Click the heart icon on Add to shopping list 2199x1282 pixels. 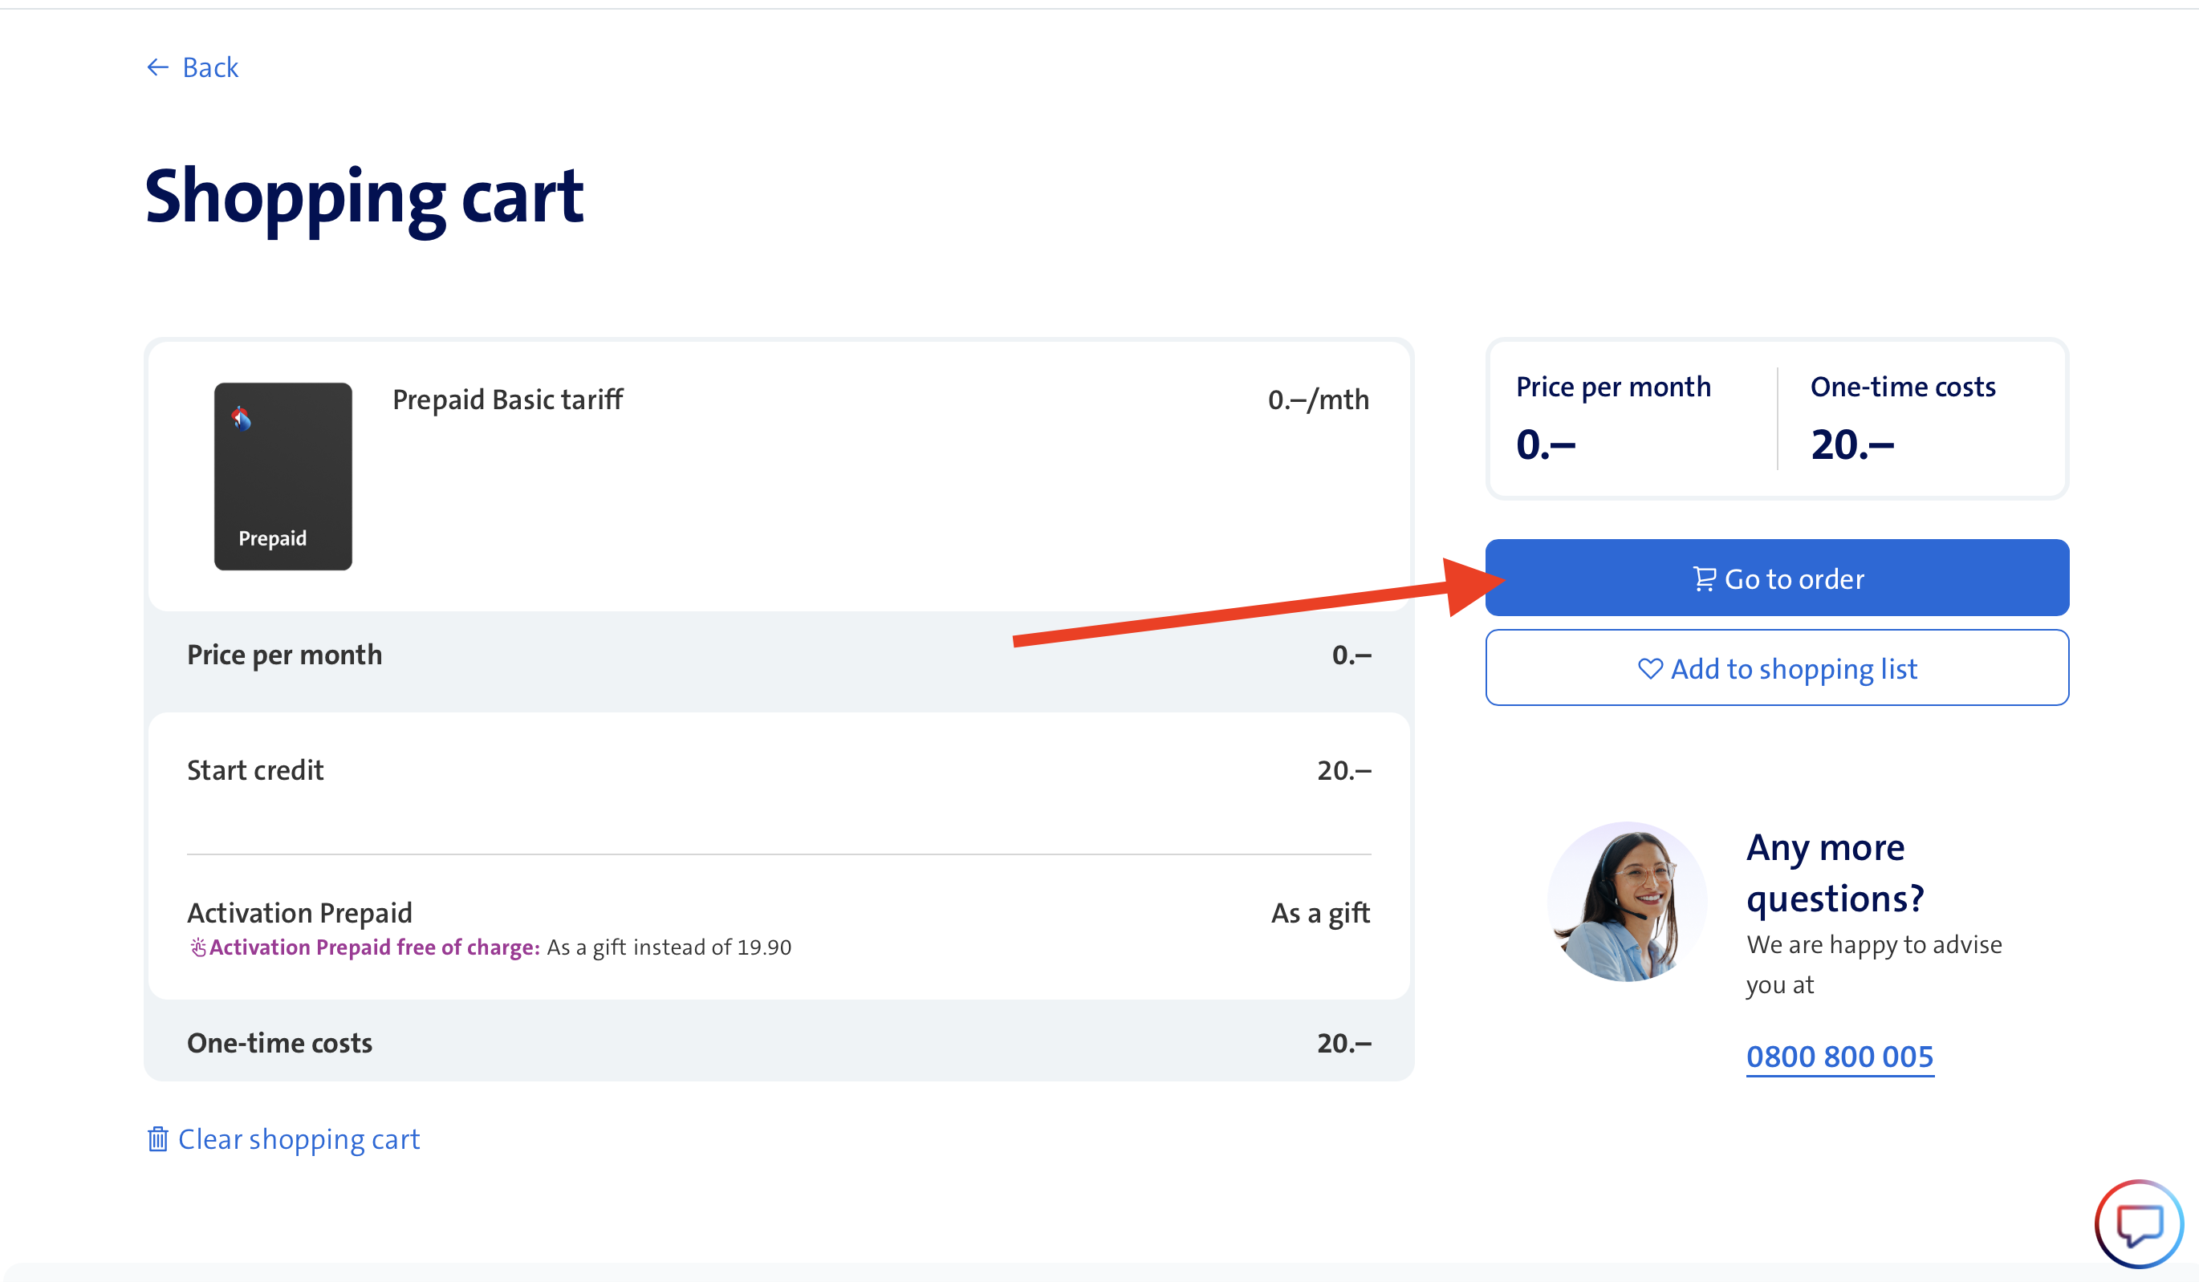[x=1650, y=668]
